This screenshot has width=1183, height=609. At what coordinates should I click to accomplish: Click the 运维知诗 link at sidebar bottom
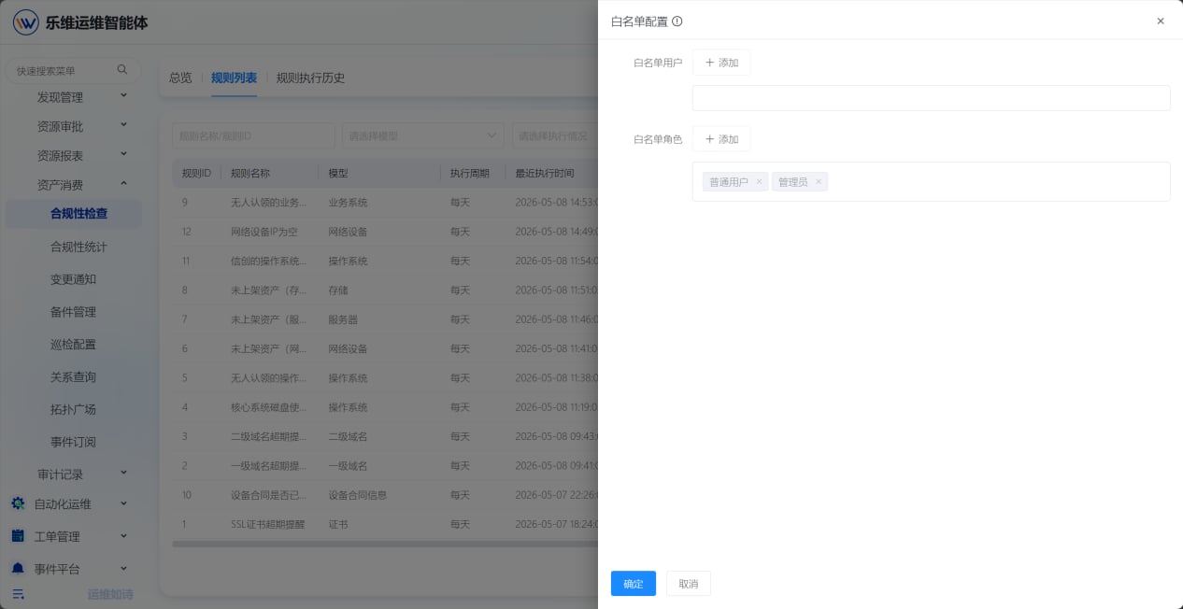pyautogui.click(x=110, y=594)
